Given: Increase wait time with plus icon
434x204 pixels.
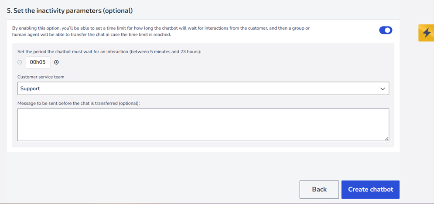Looking at the screenshot, I should (x=56, y=62).
